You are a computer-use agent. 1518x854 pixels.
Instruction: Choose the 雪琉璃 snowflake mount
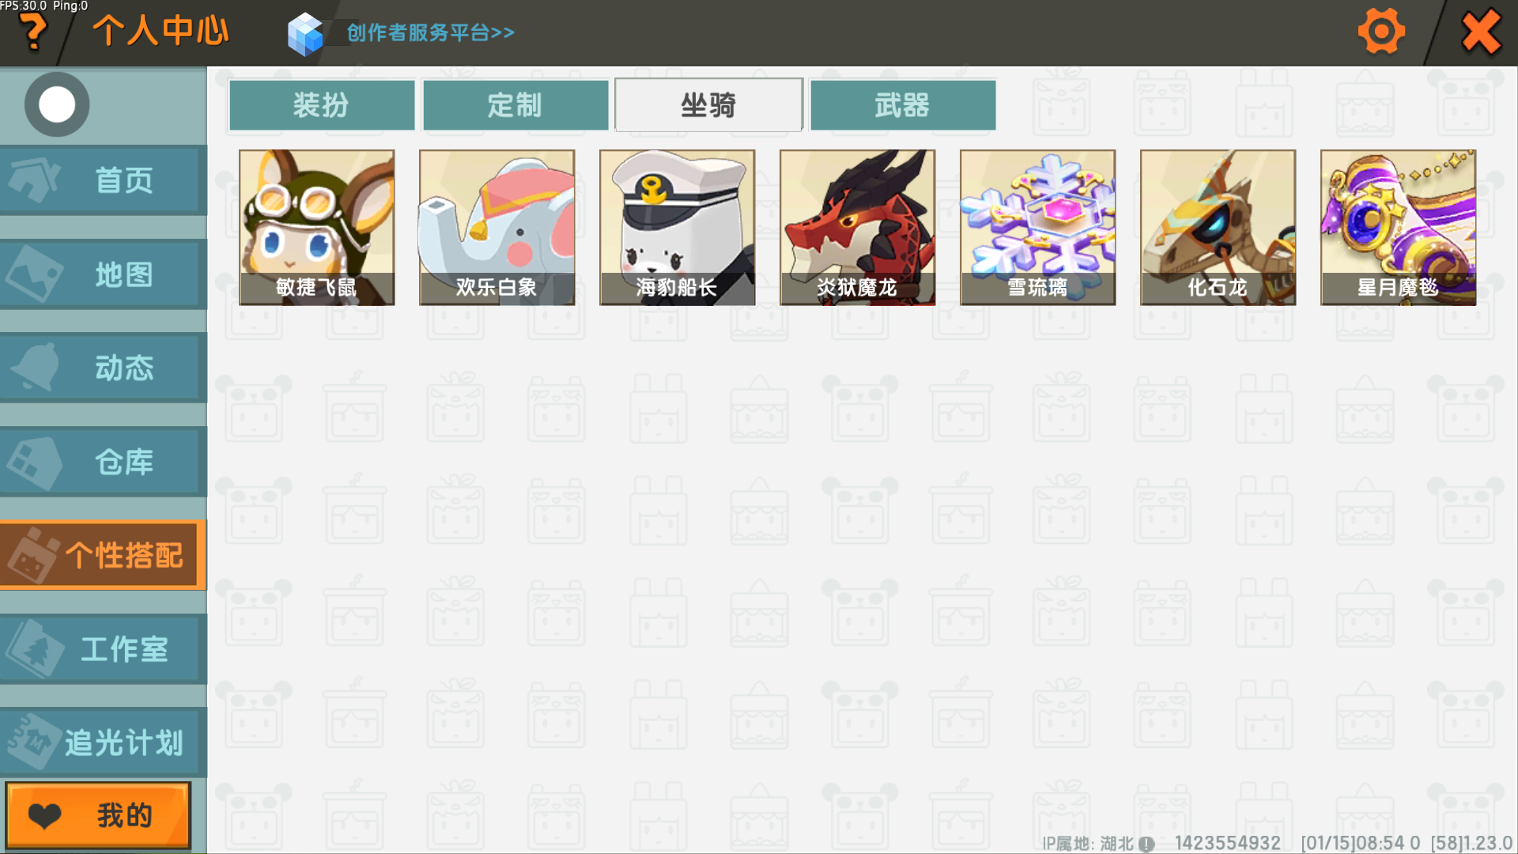coord(1037,228)
